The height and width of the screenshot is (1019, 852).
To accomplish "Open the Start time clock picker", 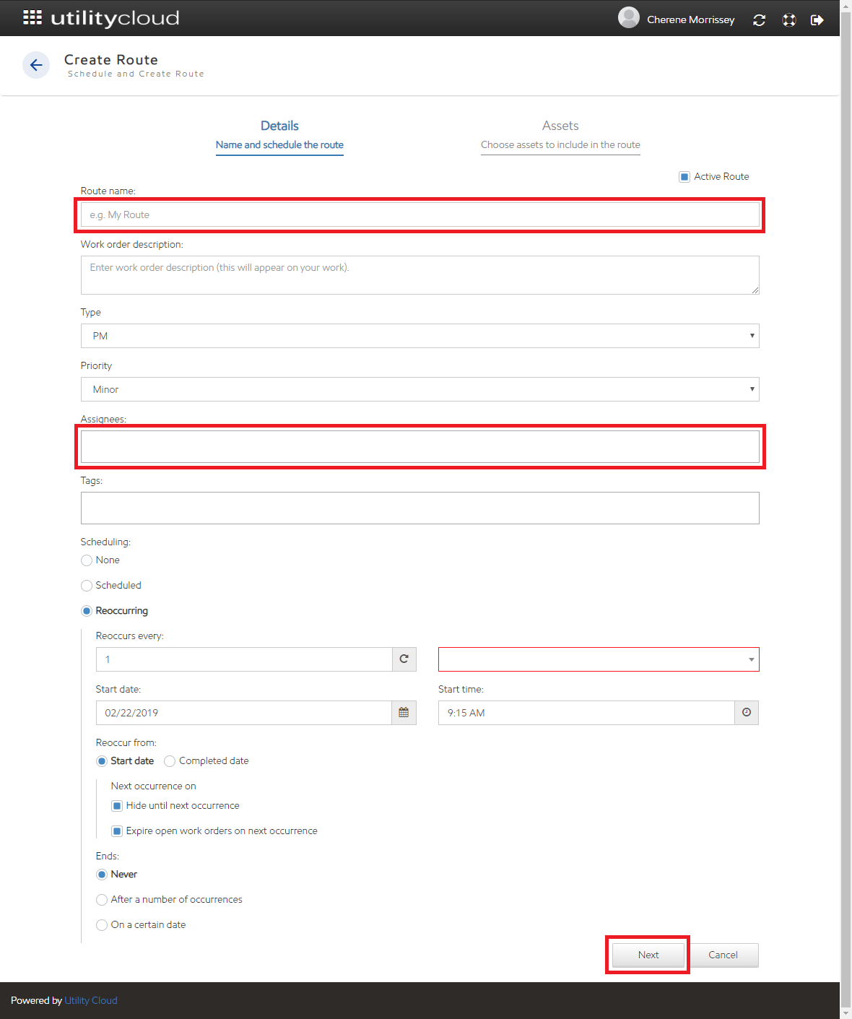I will (747, 713).
